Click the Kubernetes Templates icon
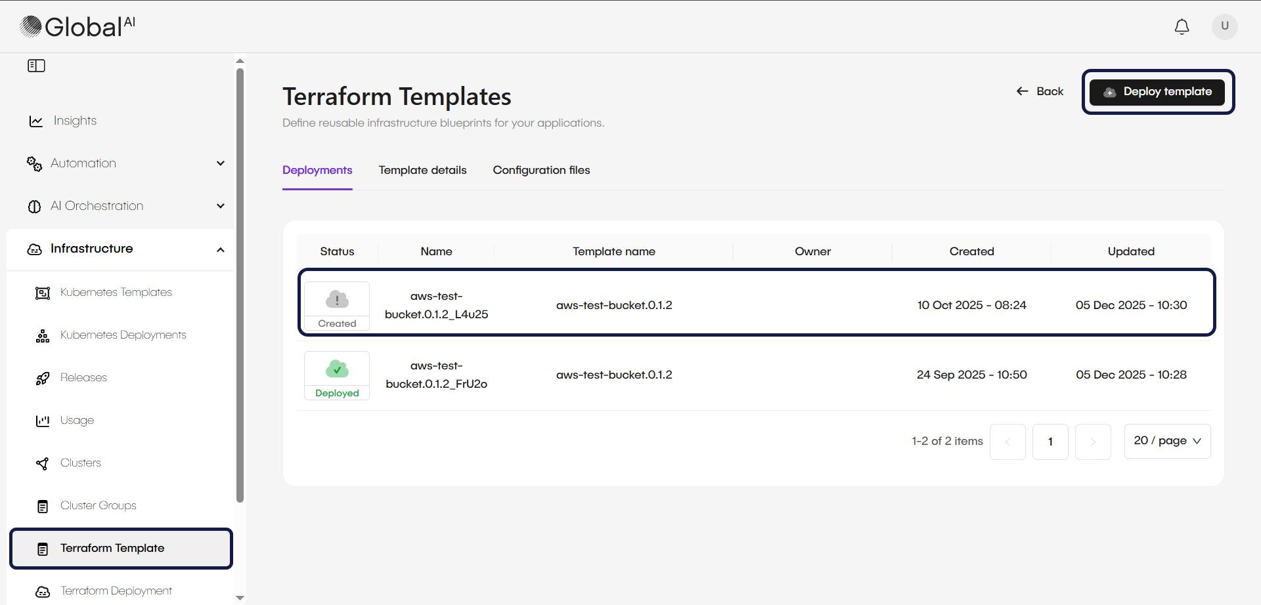 click(42, 293)
